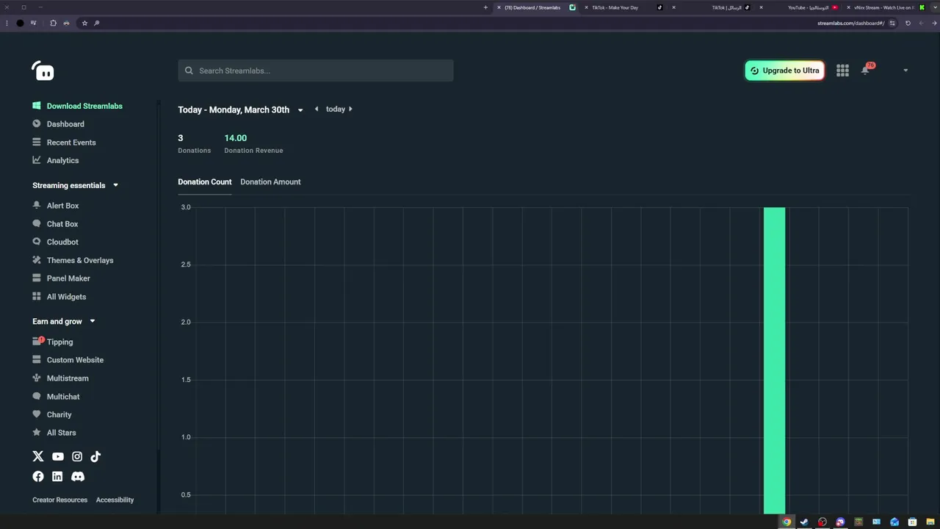Go to previous day arrow

coord(317,109)
